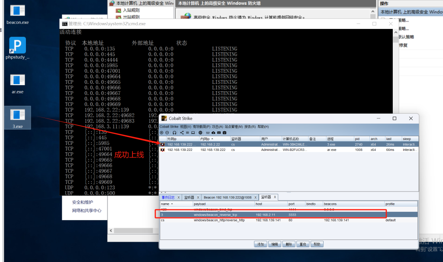This screenshot has height=262, width=443.
Task: Click pid cell 2740
Action: pyautogui.click(x=359, y=144)
